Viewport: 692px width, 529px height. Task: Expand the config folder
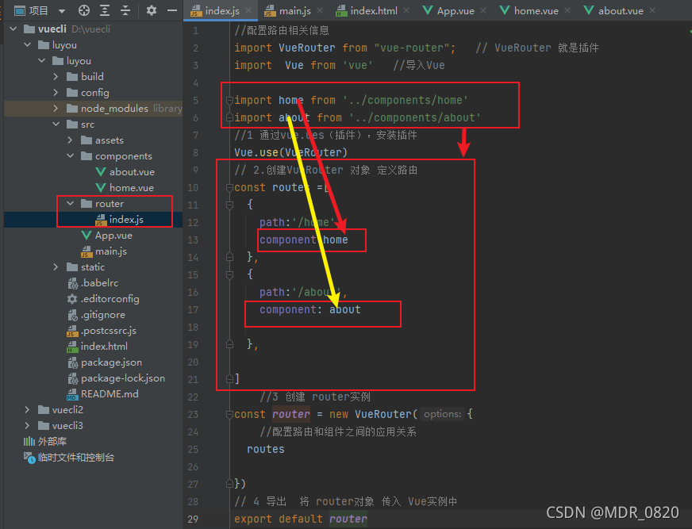[x=56, y=93]
